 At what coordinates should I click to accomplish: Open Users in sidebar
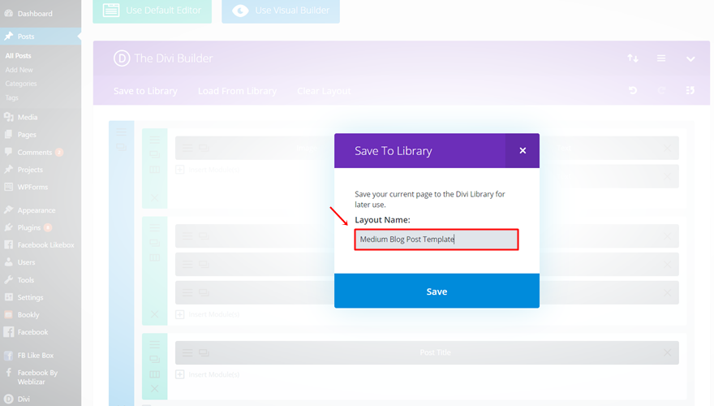coord(26,262)
